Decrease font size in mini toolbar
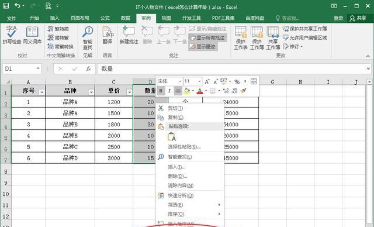This screenshot has height=227, width=374. point(216,82)
